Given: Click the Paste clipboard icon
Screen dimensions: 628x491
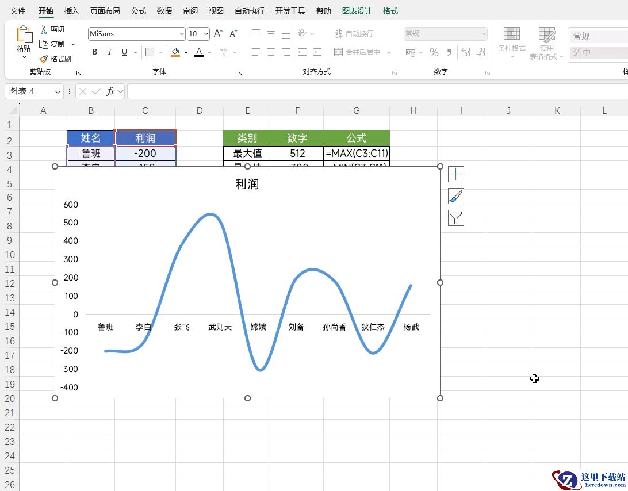Looking at the screenshot, I should 24,34.
